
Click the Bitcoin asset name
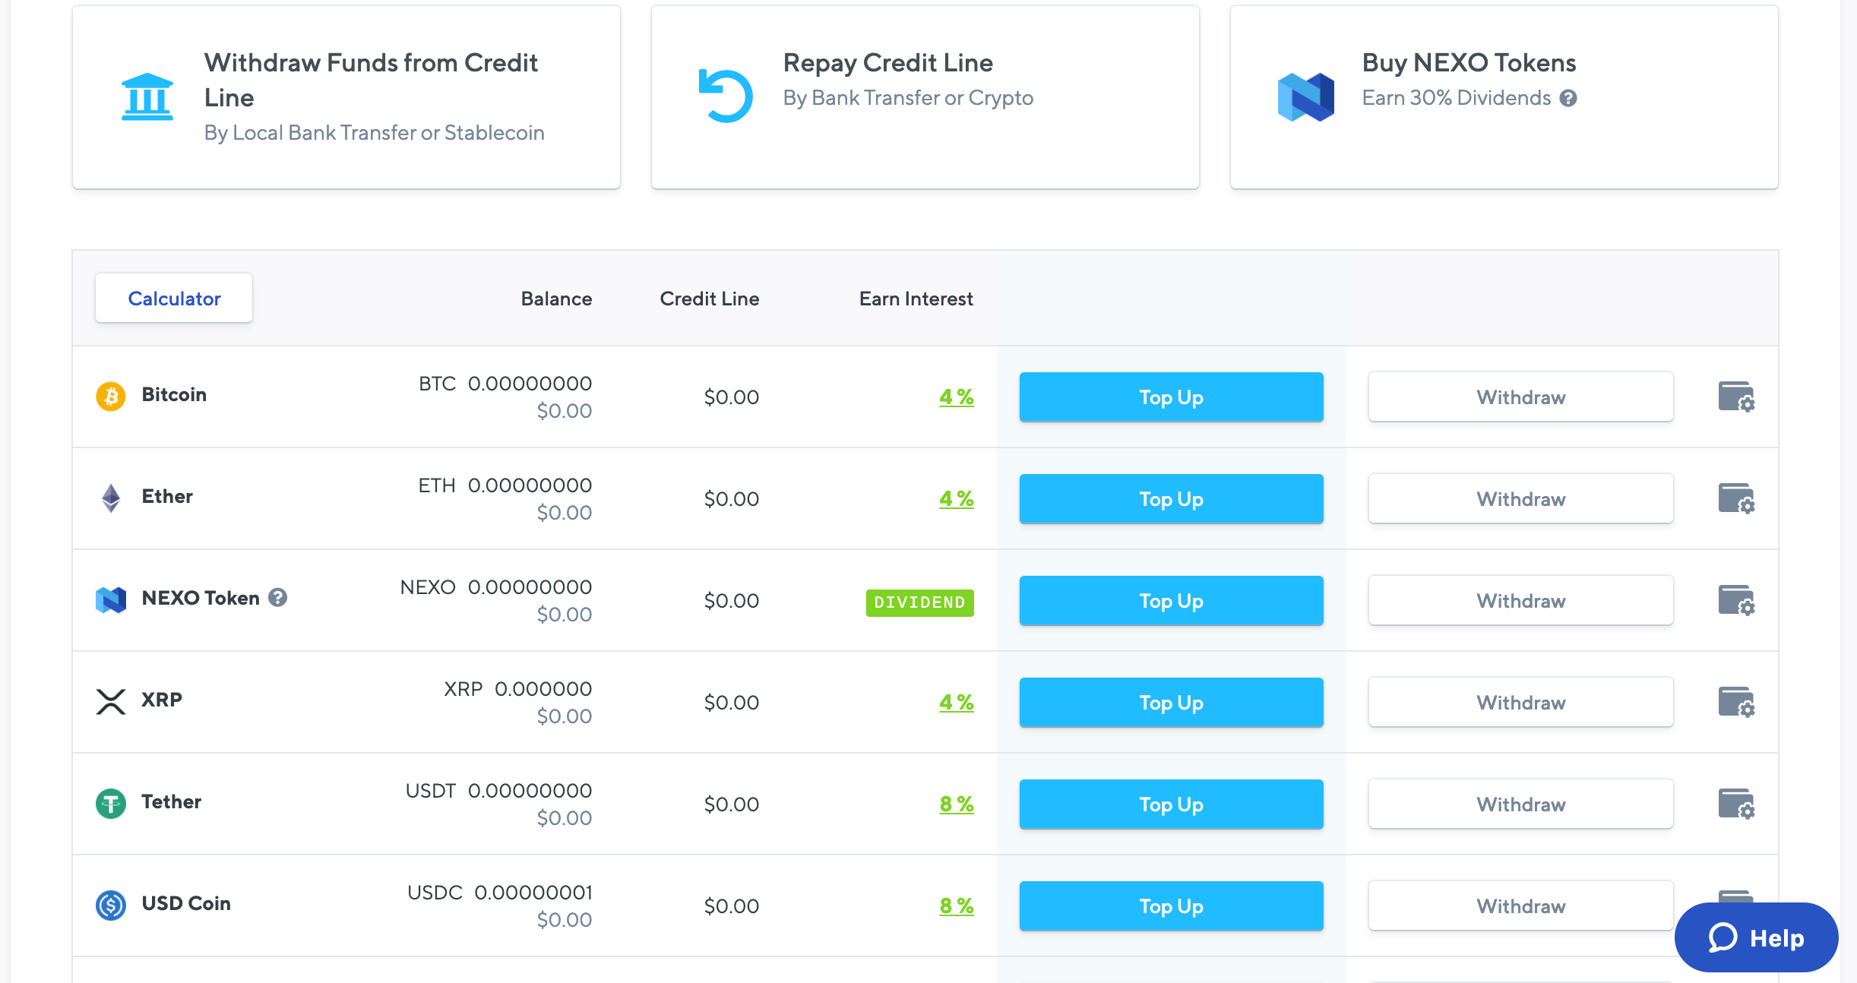point(174,394)
